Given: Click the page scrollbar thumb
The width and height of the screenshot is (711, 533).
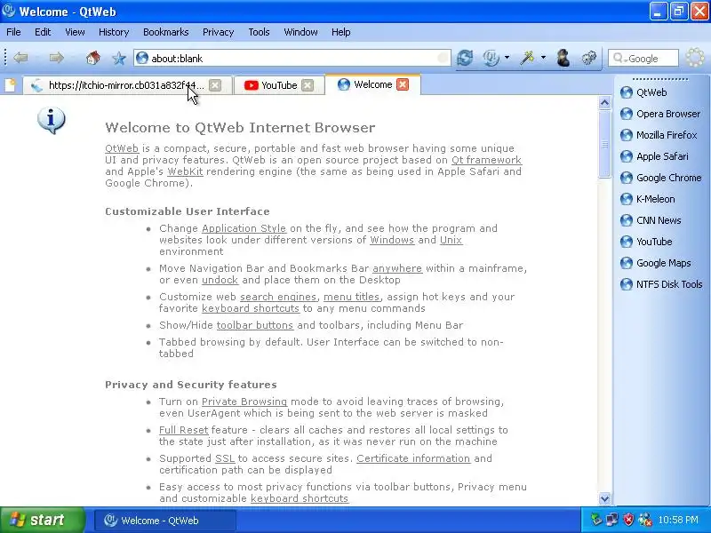Looking at the screenshot, I should pyautogui.click(x=604, y=144).
